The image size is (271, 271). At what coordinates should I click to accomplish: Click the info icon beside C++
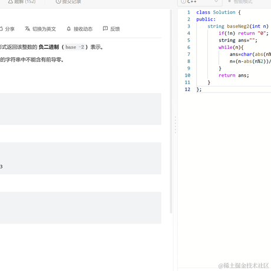coord(183,2)
